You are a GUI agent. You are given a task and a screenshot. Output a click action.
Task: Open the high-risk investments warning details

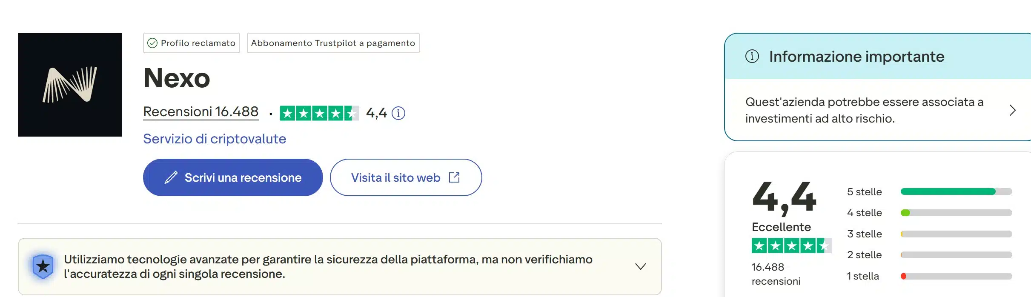(x=1013, y=110)
